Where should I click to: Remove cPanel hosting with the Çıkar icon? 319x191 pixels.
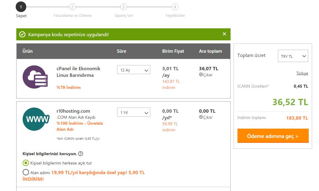coord(201,75)
